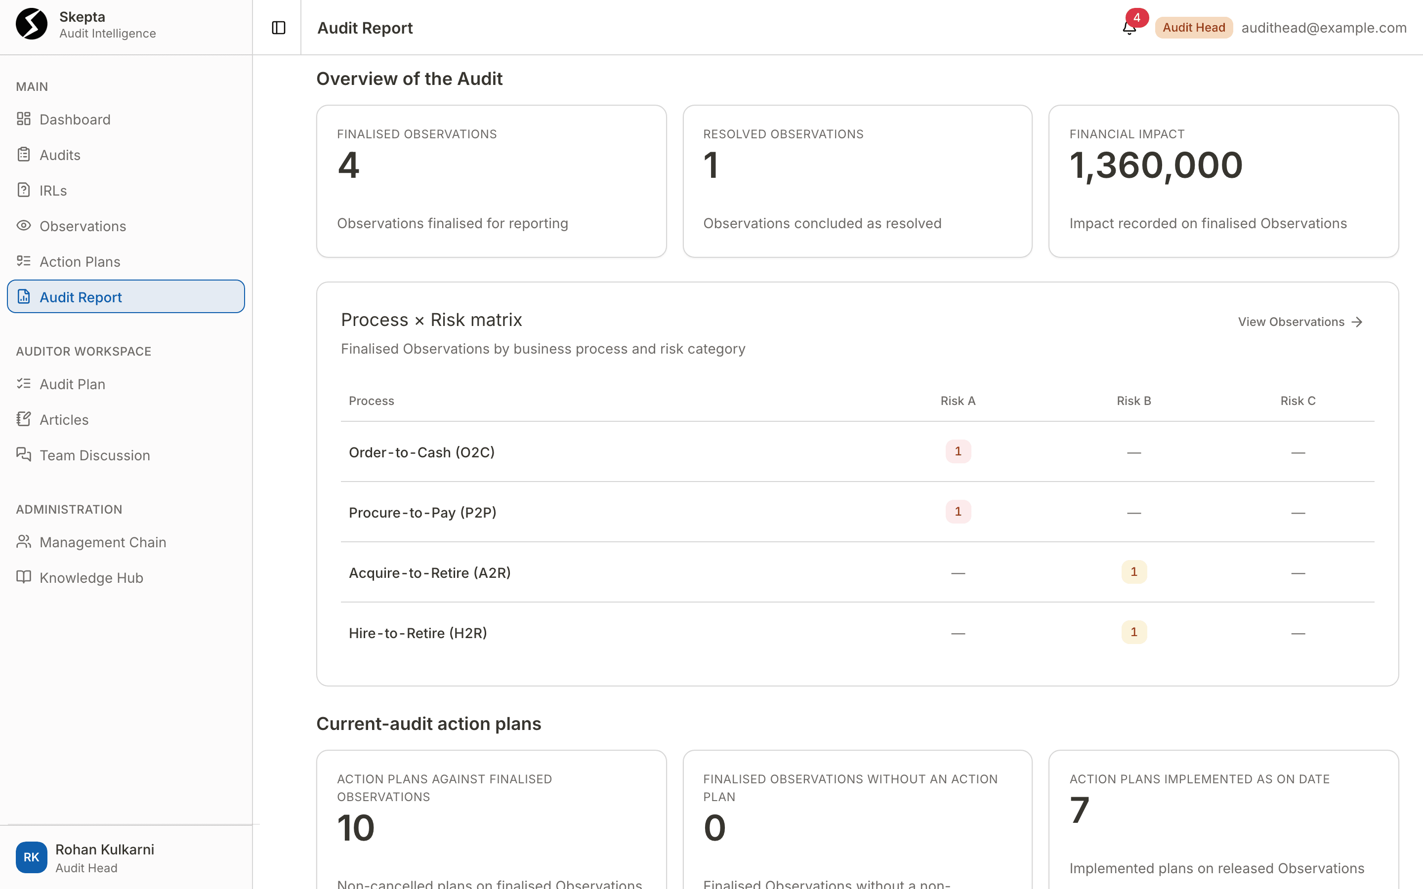This screenshot has height=889, width=1423.
Task: Click the Process column header
Action: (x=371, y=401)
